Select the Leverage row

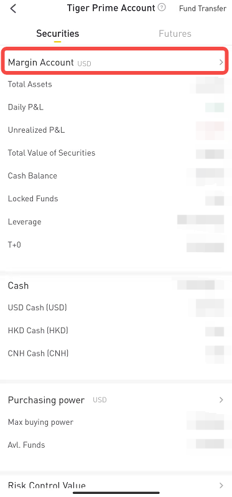click(116, 222)
